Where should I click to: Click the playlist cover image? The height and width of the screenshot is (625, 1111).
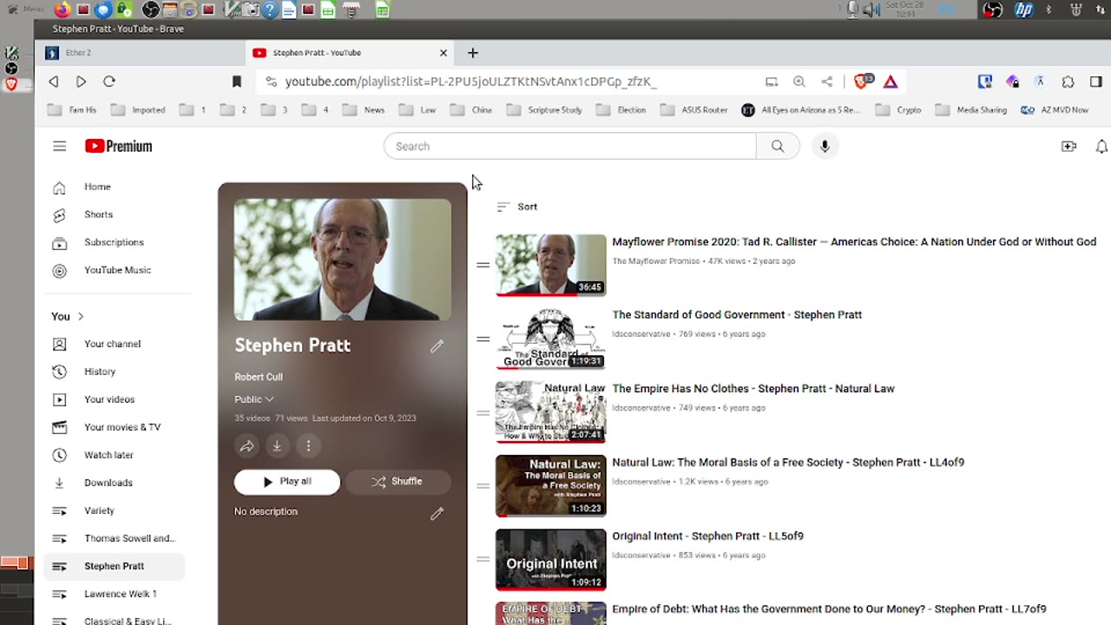pyautogui.click(x=343, y=260)
